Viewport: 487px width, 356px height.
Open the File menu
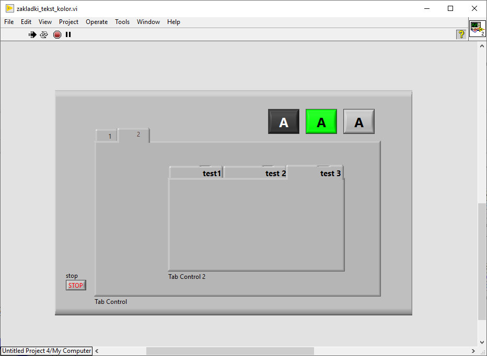pos(9,22)
